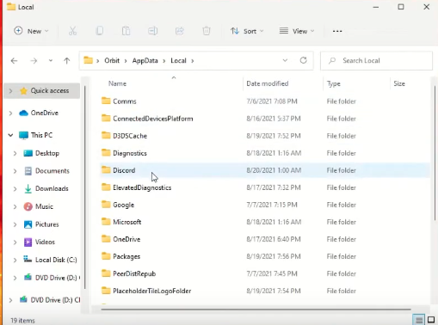Expand Quick access tree node
438x325 pixels.
[x=10, y=91]
